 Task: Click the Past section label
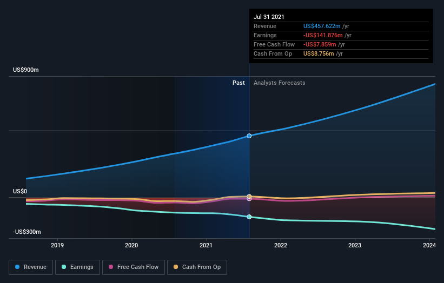coord(238,83)
